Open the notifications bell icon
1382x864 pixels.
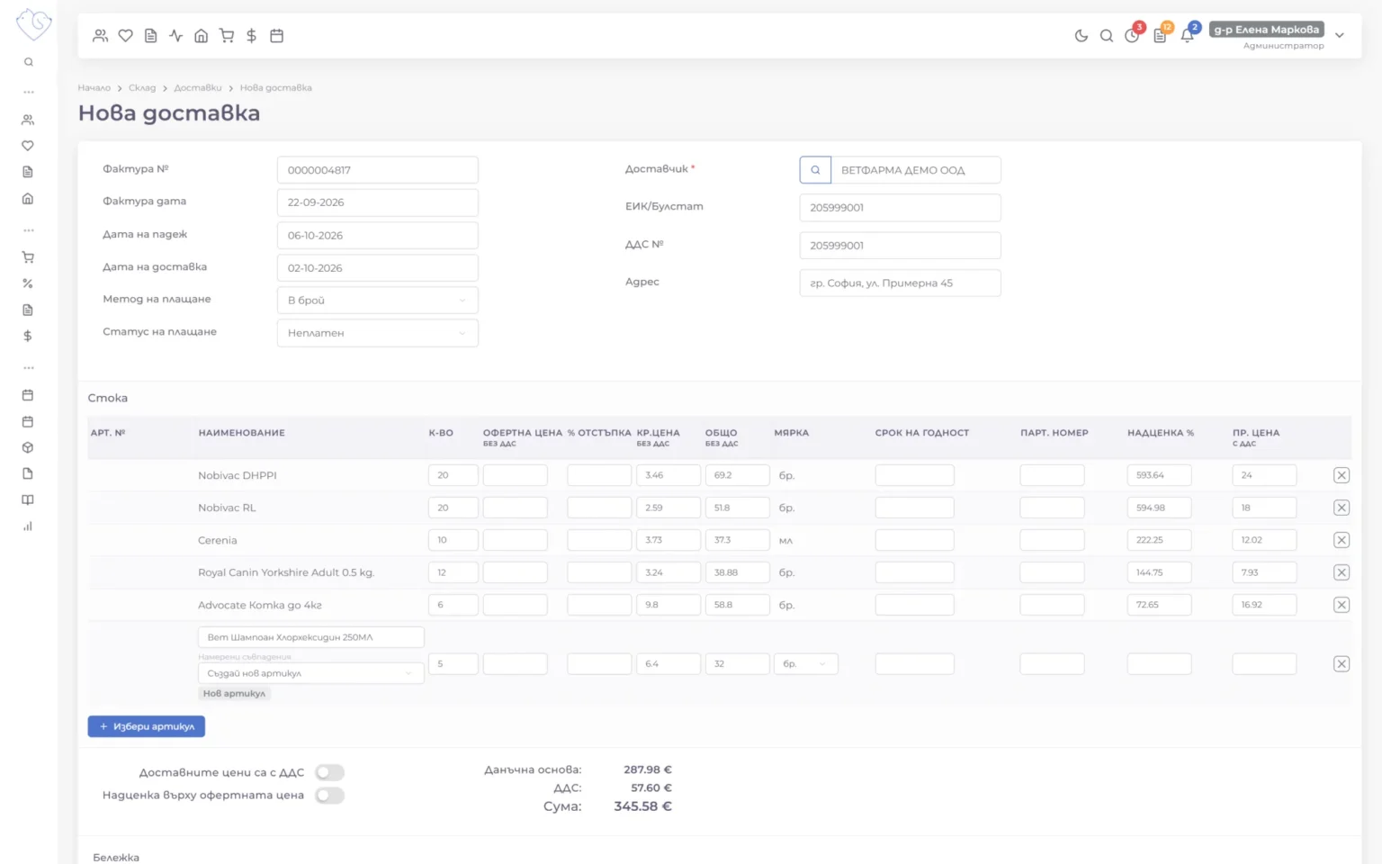1189,35
